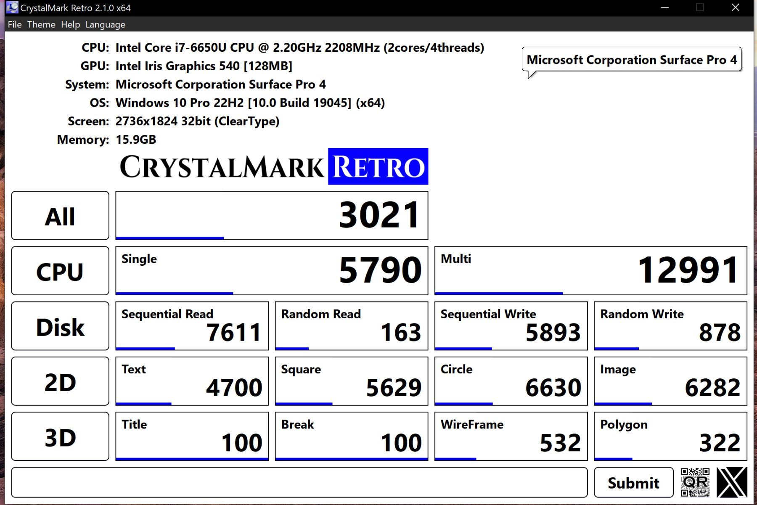Click the 2D Image result 6282
This screenshot has width=757, height=505.
click(x=671, y=381)
